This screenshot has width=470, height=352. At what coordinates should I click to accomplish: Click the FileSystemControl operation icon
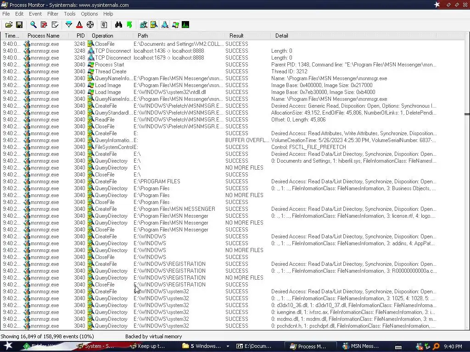[x=91, y=147]
